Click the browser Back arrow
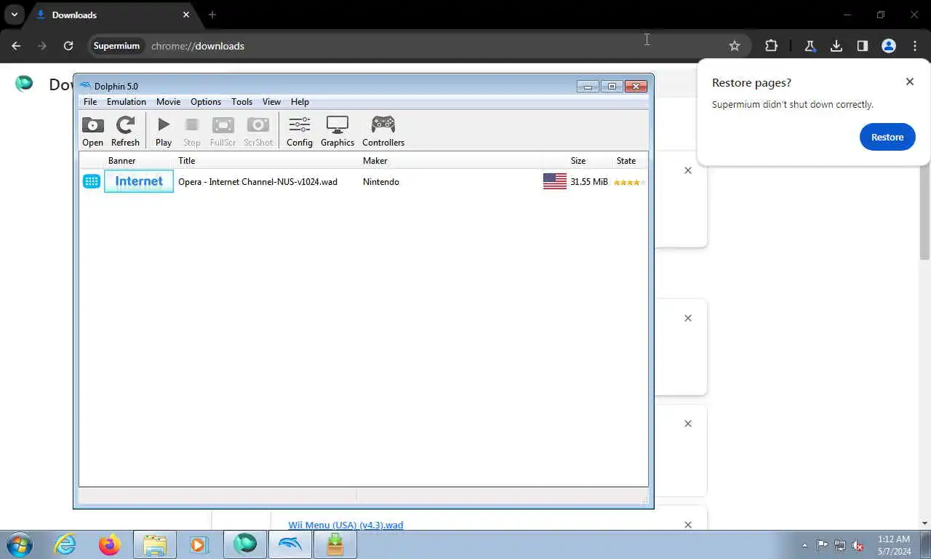 pyautogui.click(x=16, y=46)
